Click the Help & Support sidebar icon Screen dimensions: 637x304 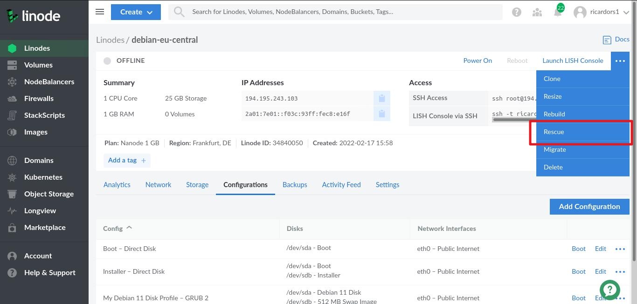pos(12,273)
